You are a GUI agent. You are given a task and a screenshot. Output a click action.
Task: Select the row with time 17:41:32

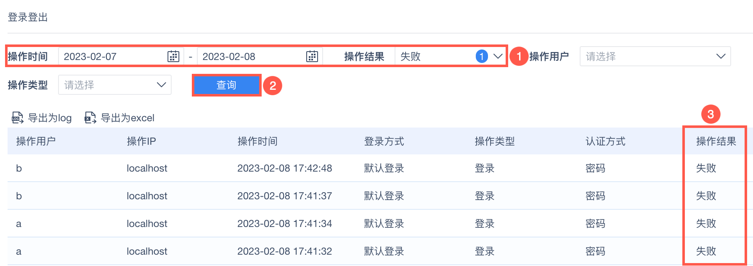pos(284,251)
